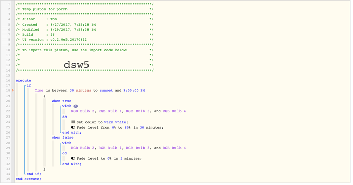
Task: Click the sunset time value
Action: [x=106, y=91]
